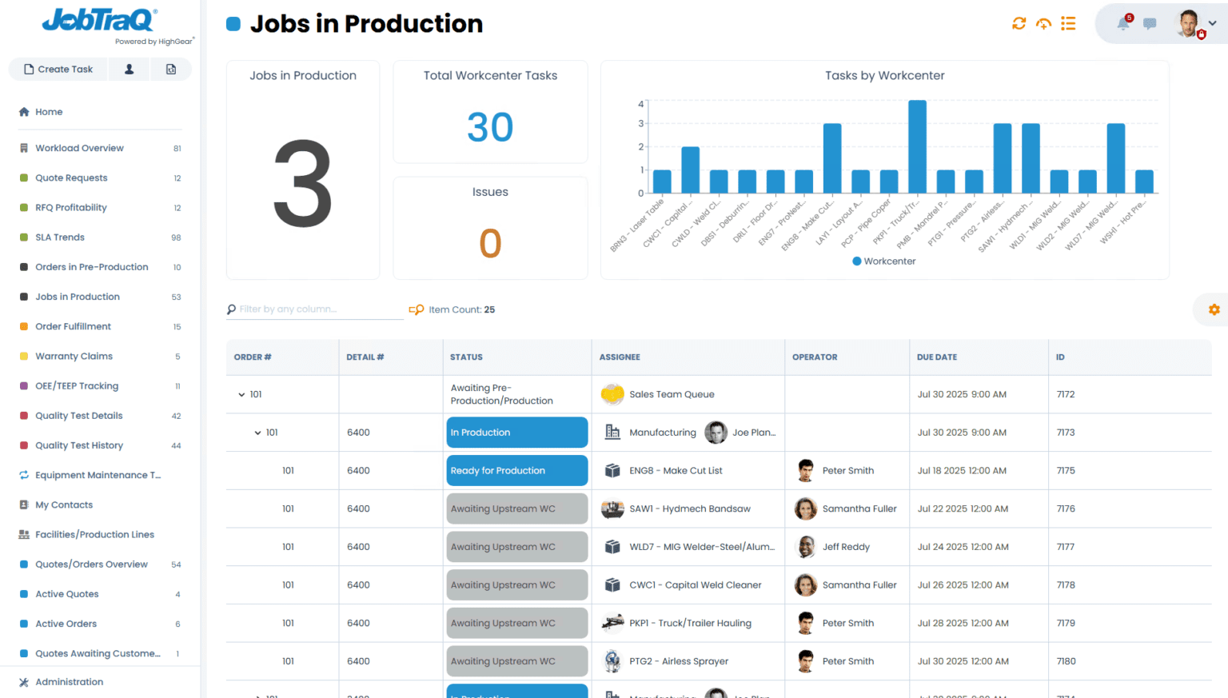The image size is (1228, 698).
Task: Click the orange icon beside Item Count
Action: [417, 309]
